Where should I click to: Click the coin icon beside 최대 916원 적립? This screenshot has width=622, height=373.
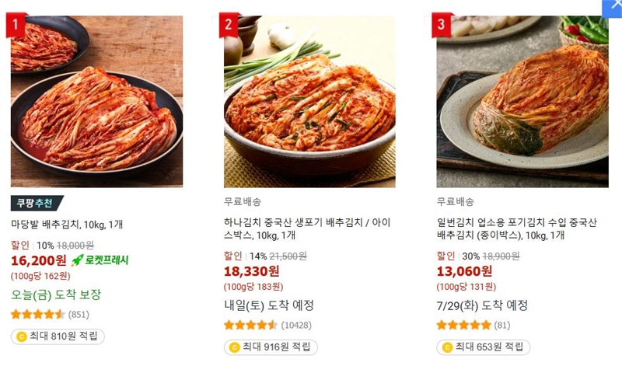point(234,347)
